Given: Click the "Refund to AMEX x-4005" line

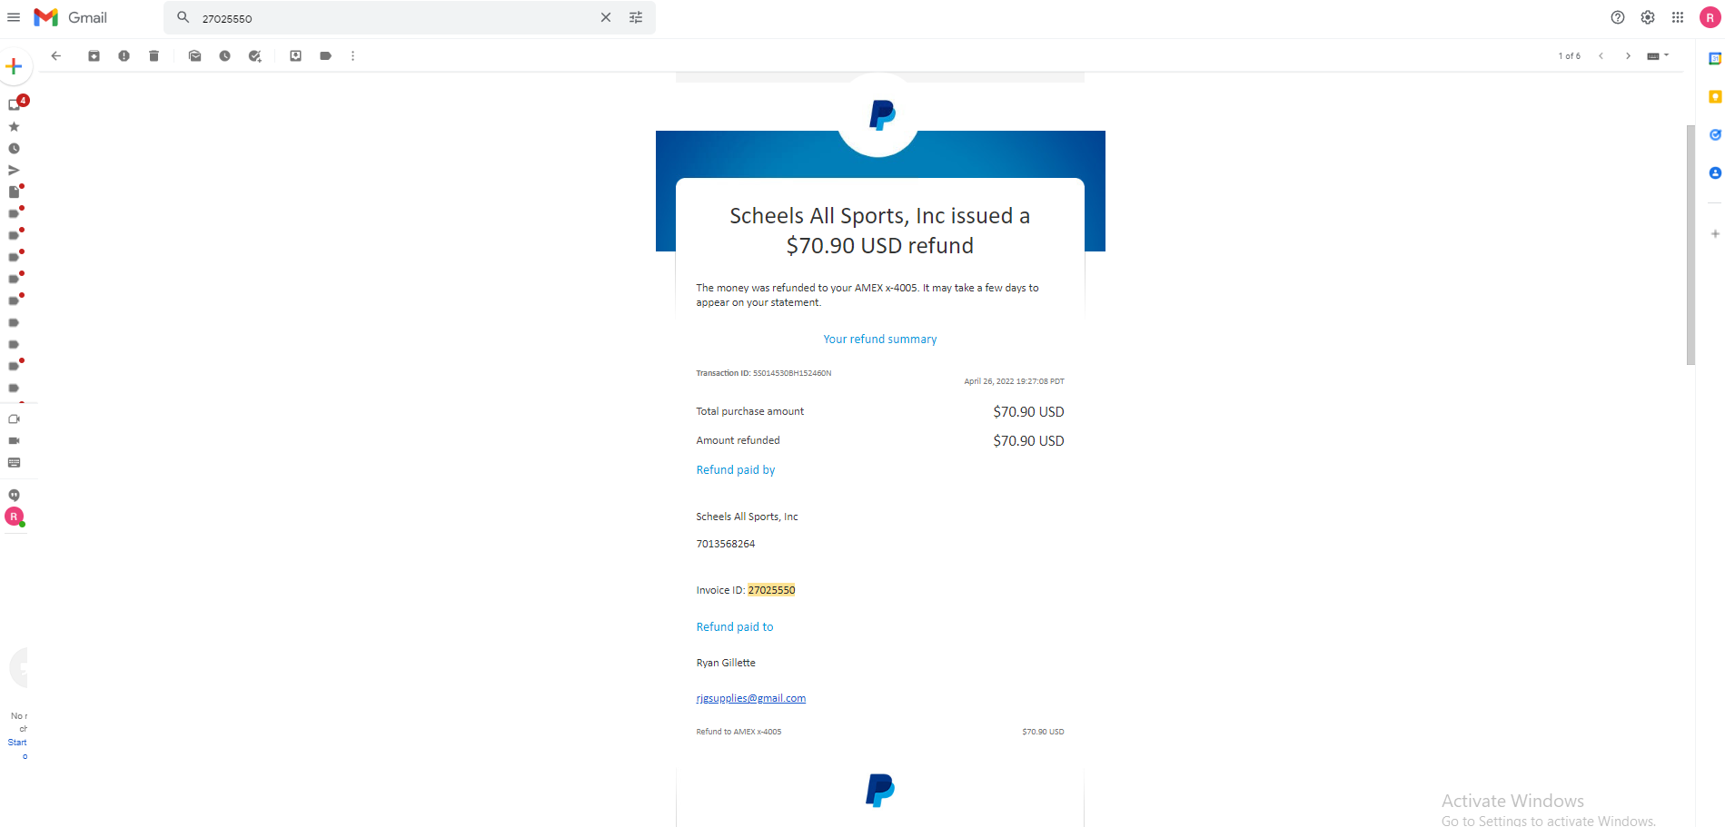Looking at the screenshot, I should click(739, 732).
